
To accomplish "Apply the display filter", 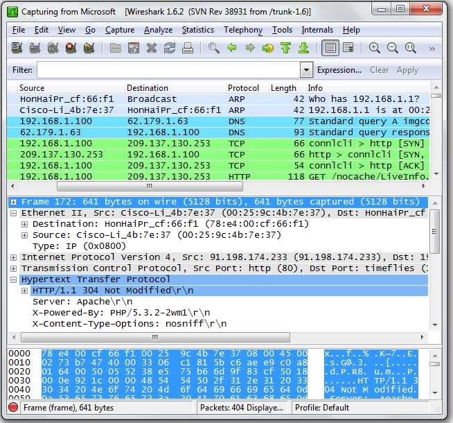I will [407, 70].
